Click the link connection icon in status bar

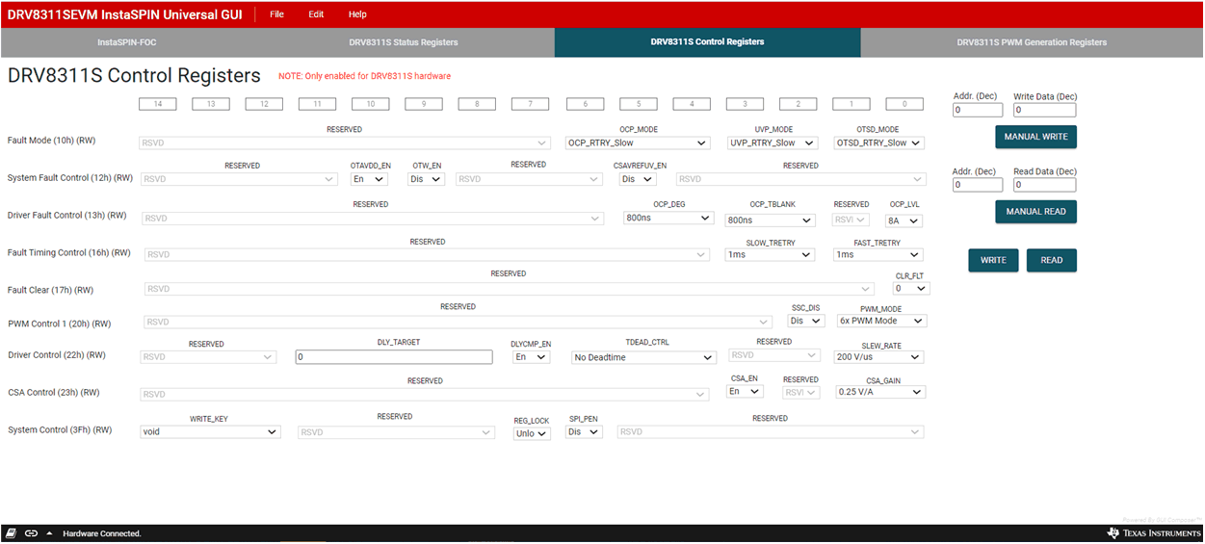[31, 533]
